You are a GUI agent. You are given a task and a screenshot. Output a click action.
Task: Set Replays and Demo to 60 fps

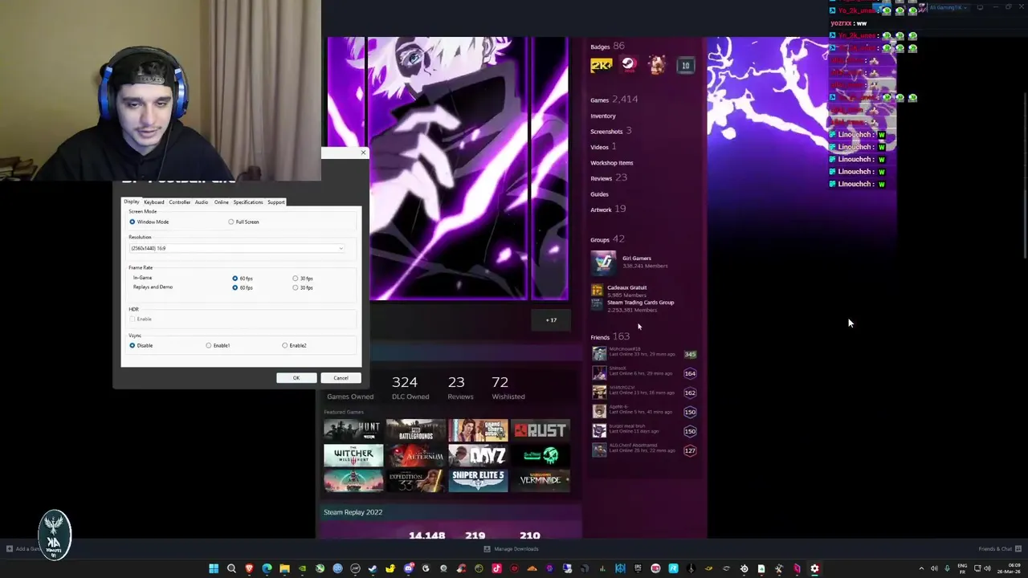click(235, 287)
